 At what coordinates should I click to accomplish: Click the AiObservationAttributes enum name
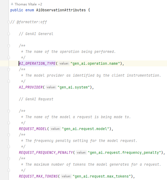[x=61, y=10]
